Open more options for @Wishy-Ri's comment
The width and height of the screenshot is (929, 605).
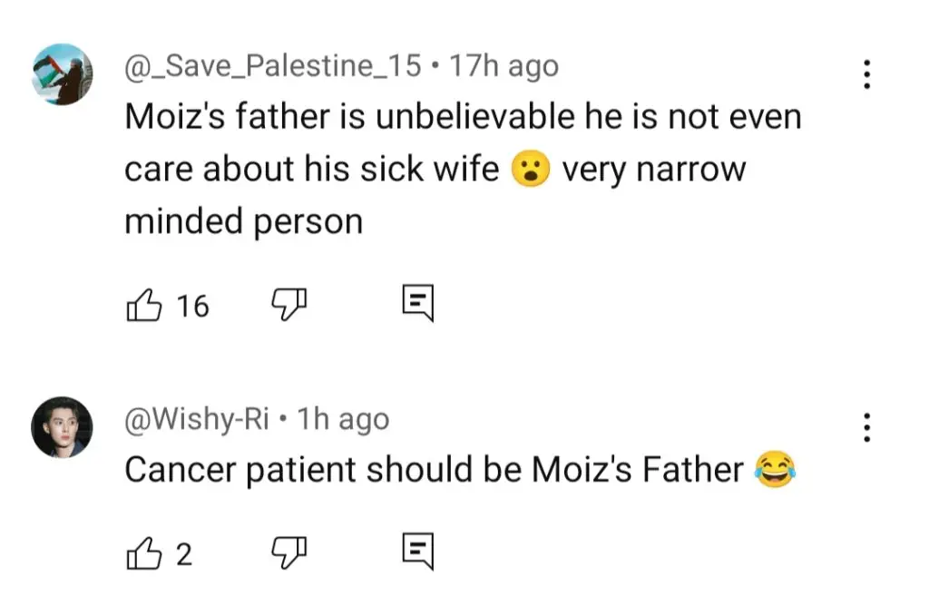866,426
